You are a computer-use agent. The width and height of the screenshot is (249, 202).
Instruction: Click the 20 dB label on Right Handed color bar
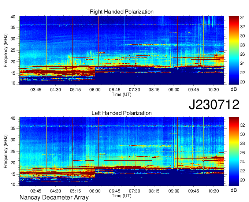point(242,82)
